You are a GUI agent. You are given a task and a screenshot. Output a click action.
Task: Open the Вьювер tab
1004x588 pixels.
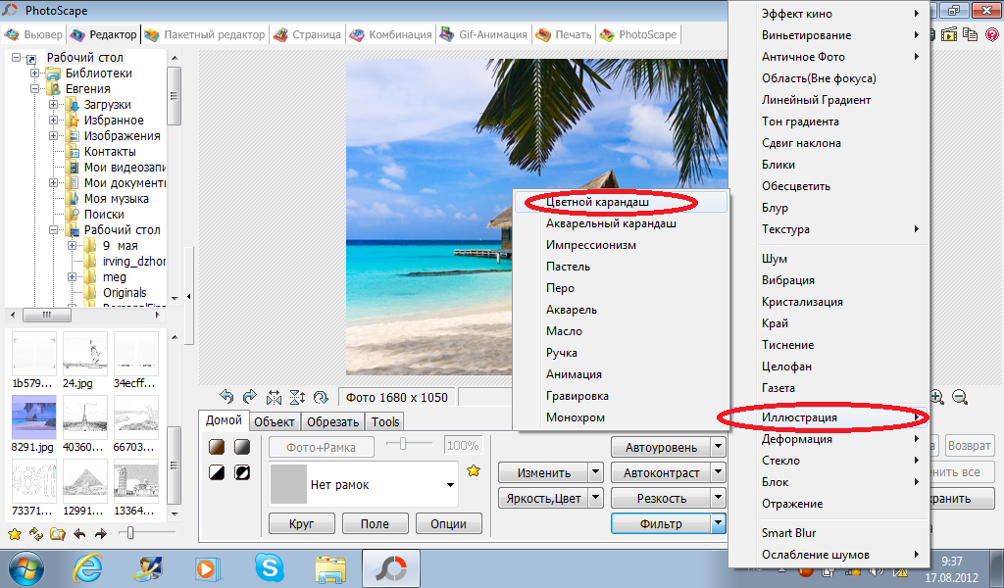[33, 34]
